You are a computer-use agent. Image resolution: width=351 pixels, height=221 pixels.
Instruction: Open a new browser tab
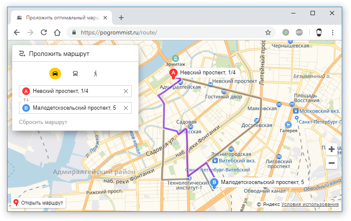coord(121,18)
